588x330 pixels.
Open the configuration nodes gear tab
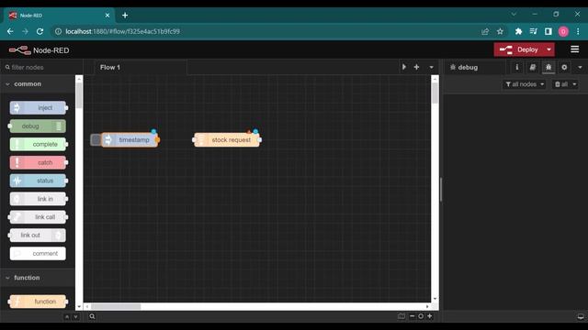point(564,67)
